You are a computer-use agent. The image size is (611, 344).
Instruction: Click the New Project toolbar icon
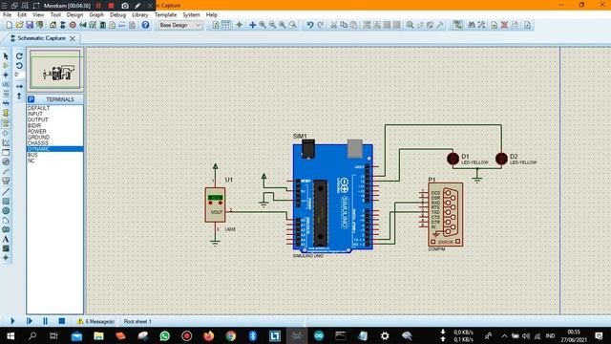click(9, 25)
